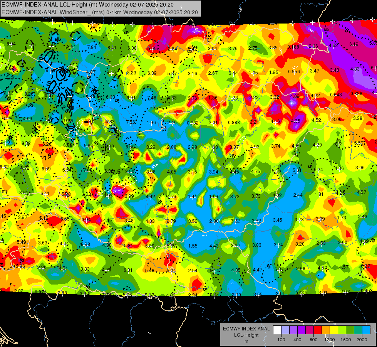Click the red legend swatch
The width and height of the screenshot is (377, 347).
point(318,330)
